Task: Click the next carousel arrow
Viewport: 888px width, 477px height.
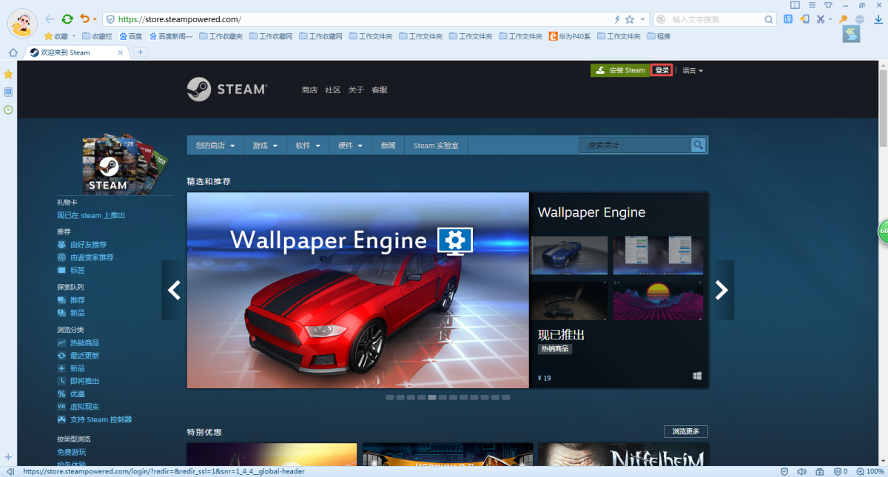Action: [721, 290]
